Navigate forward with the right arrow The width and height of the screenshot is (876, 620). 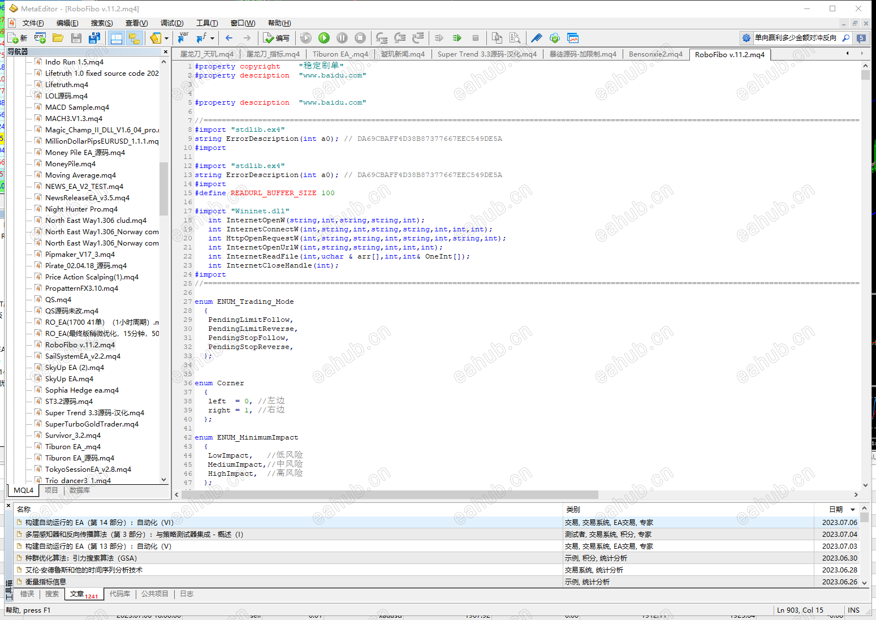(x=247, y=38)
